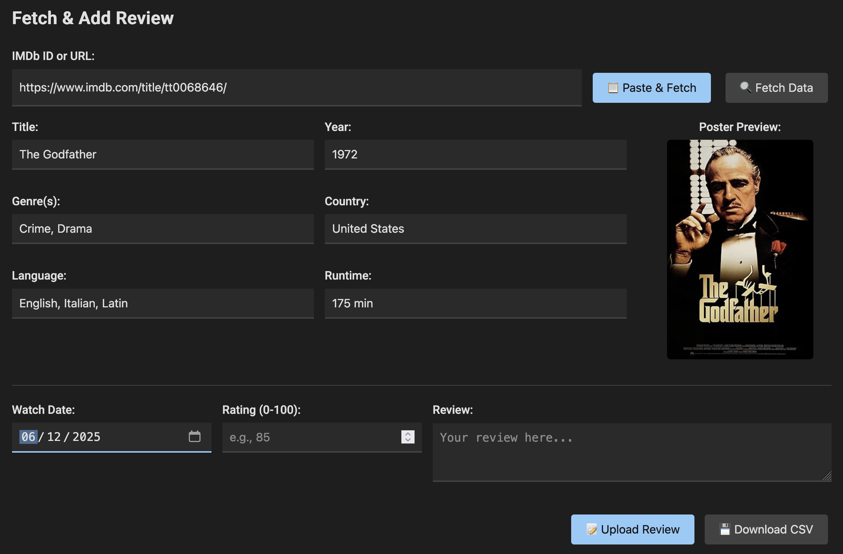Click the IMDb ID or URL label

tap(53, 56)
